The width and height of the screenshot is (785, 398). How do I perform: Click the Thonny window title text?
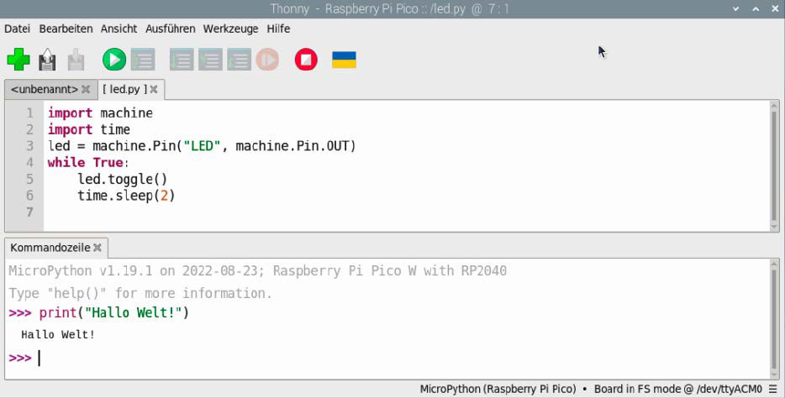pos(389,9)
